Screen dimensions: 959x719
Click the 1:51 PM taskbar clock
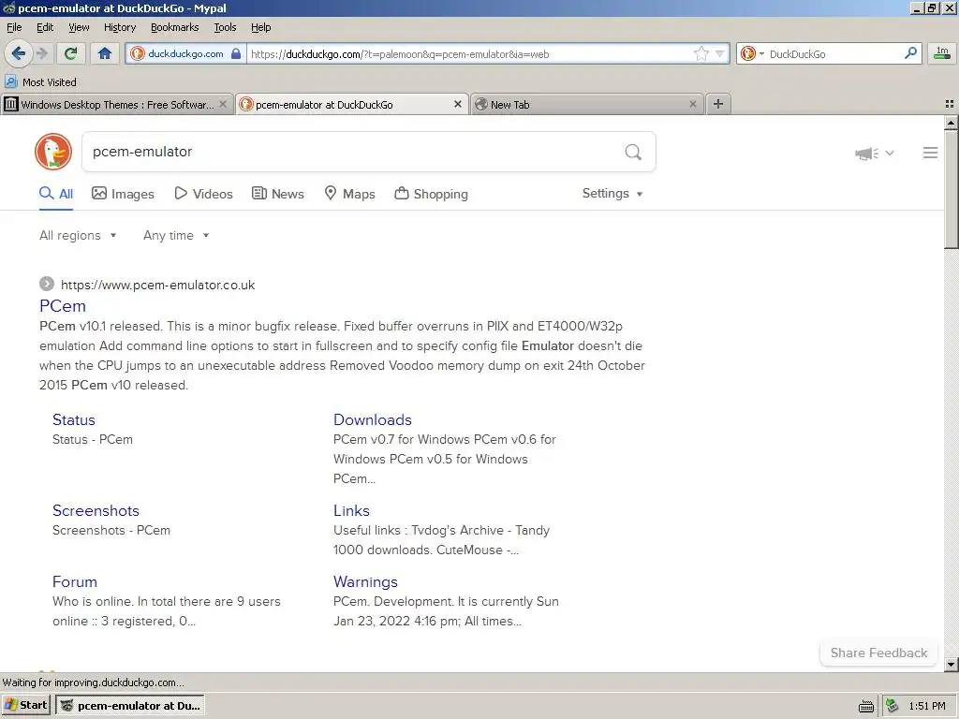point(926,706)
